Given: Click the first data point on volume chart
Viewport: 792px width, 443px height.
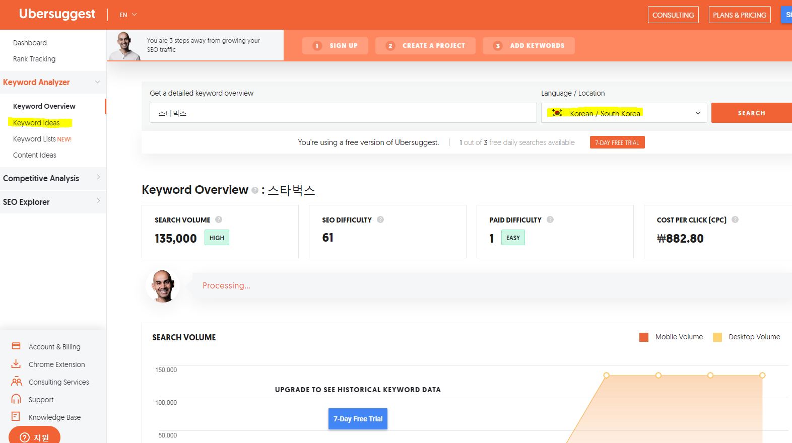Looking at the screenshot, I should point(607,375).
